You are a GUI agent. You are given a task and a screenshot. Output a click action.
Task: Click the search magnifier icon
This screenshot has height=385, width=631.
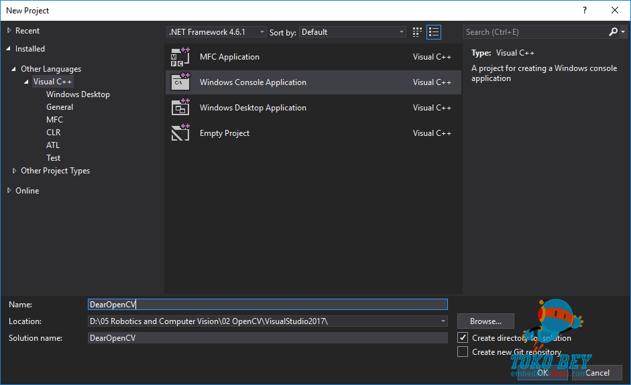pos(613,31)
